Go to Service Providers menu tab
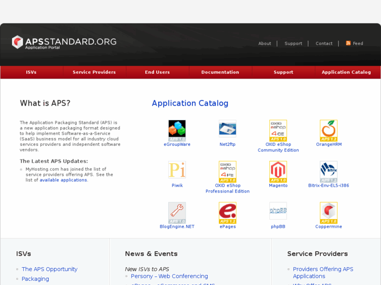The height and width of the screenshot is (285, 381). 94,72
